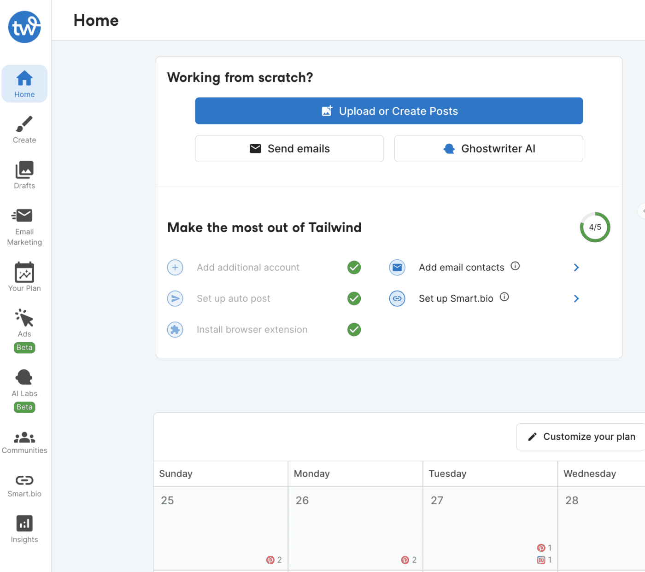645x572 pixels.
Task: Click the 4/5 progress ring indicator
Action: tap(595, 227)
